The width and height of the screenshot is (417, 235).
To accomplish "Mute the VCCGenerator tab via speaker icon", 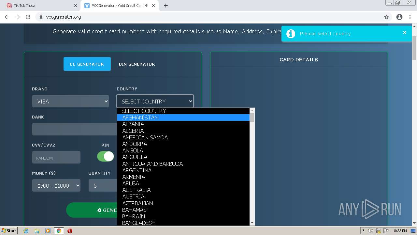I will point(146,6).
